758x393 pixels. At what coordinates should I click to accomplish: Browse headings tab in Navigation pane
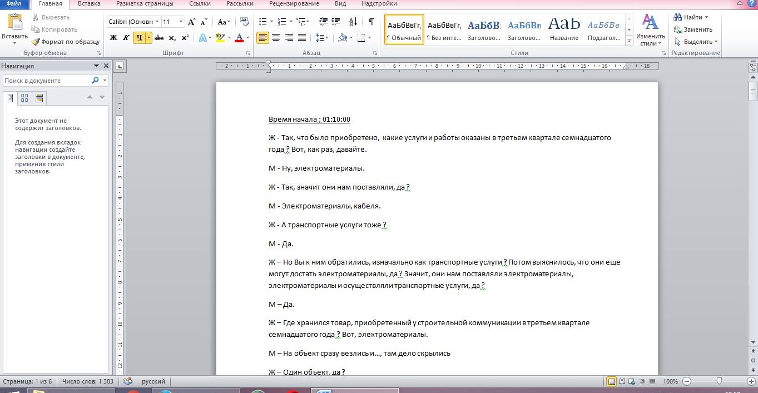[10, 98]
